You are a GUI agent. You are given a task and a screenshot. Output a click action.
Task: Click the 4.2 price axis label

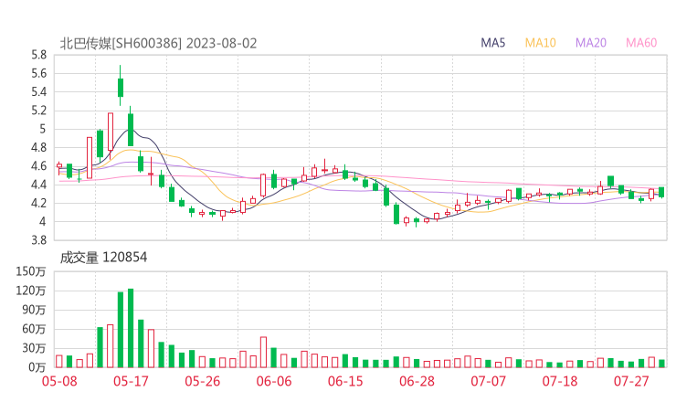click(38, 203)
